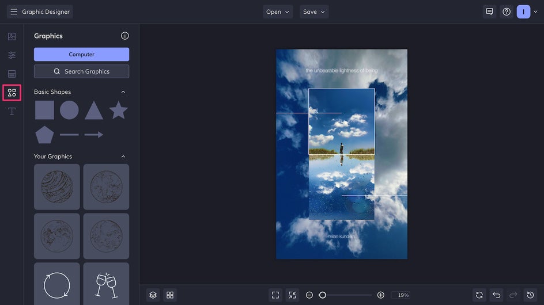Add a square basic shape
Image resolution: width=544 pixels, height=305 pixels.
pyautogui.click(x=44, y=110)
